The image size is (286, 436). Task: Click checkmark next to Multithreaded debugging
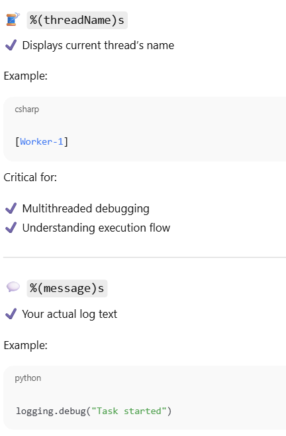coord(11,208)
